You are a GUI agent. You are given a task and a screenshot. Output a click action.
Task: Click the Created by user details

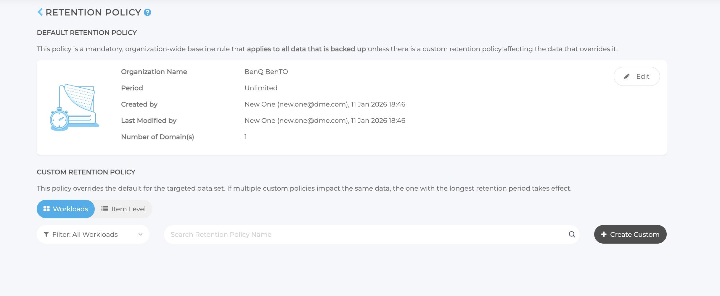point(324,104)
